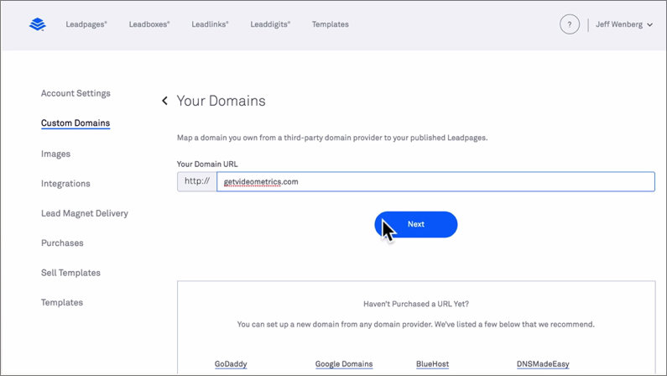667x376 pixels.
Task: Click the 'Your Domain URL' label
Action: [x=207, y=164]
